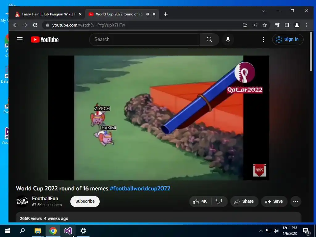This screenshot has width=316, height=237.
Task: Bookmark this page with star icon
Action: [264, 25]
